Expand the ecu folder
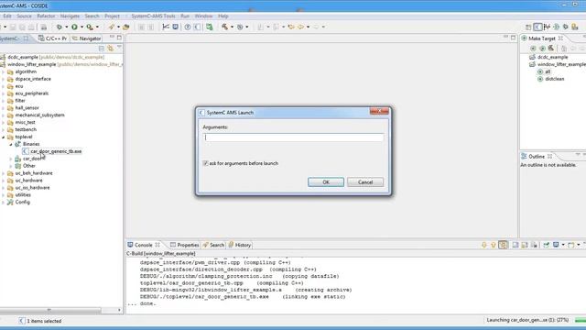This screenshot has width=586, height=330. [4, 86]
